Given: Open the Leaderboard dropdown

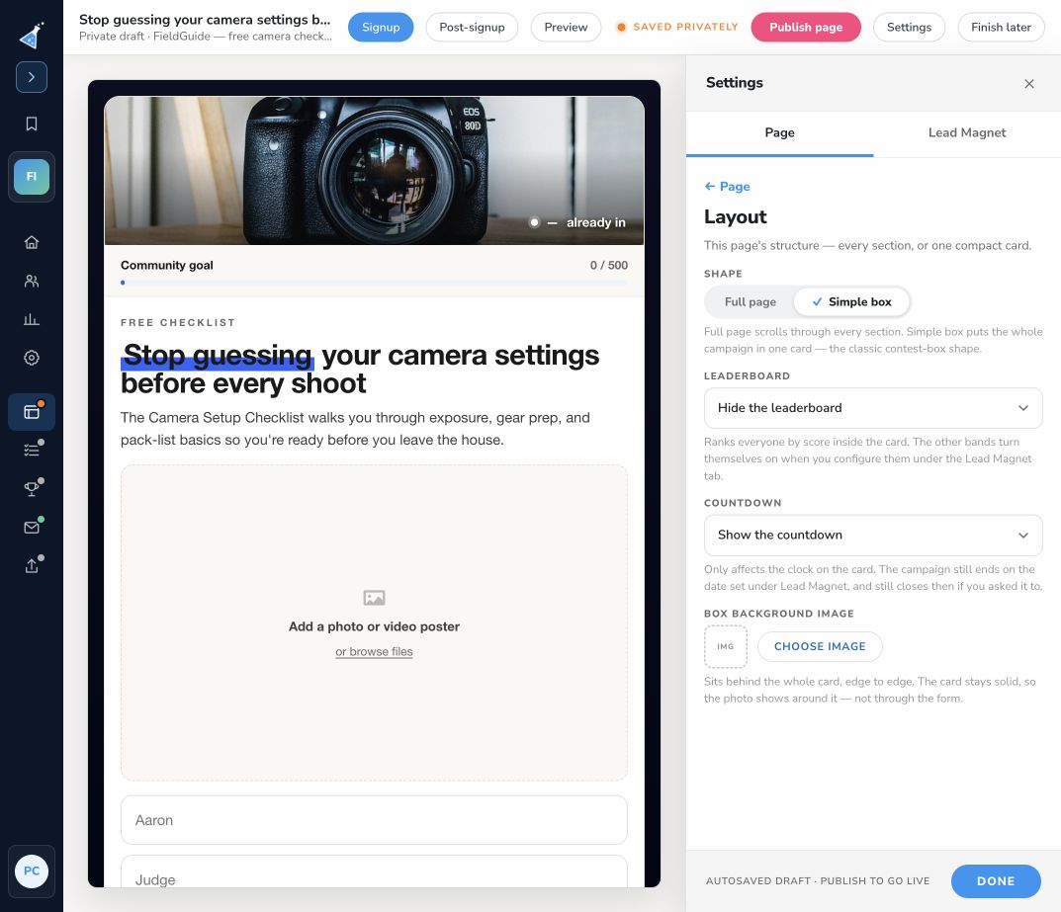Looking at the screenshot, I should click(873, 408).
